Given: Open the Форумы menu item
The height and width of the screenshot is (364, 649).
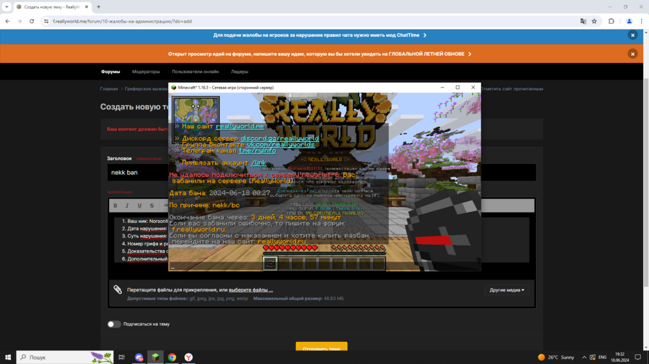Looking at the screenshot, I should [110, 71].
